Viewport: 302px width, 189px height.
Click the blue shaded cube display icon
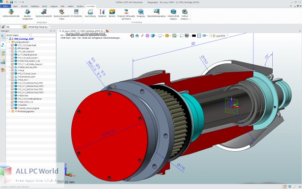(152, 36)
